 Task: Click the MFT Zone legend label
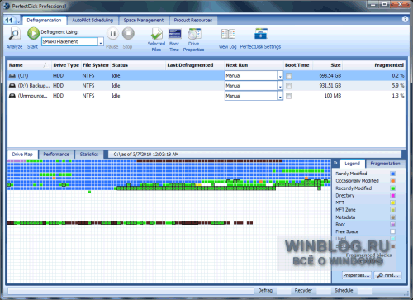pyautogui.click(x=345, y=210)
